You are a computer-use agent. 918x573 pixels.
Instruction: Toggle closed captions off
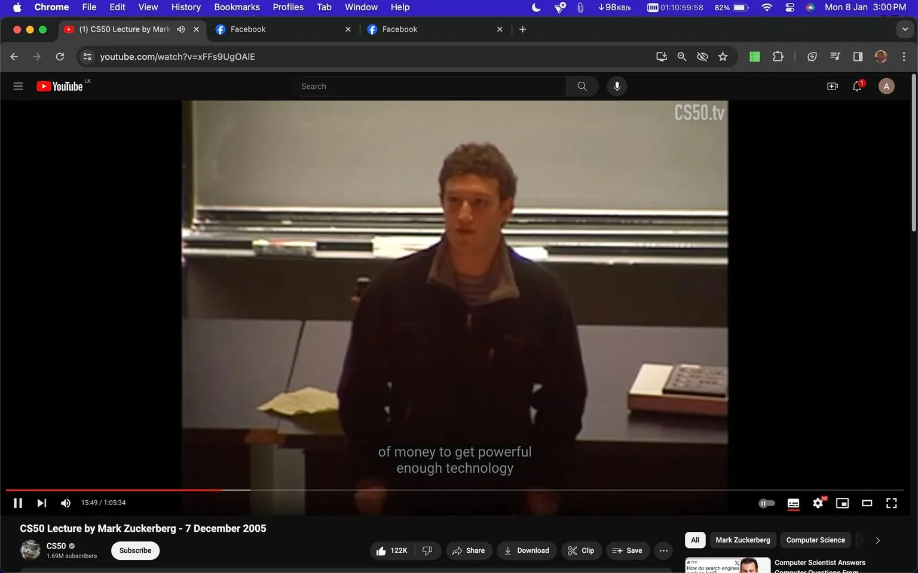(x=793, y=503)
